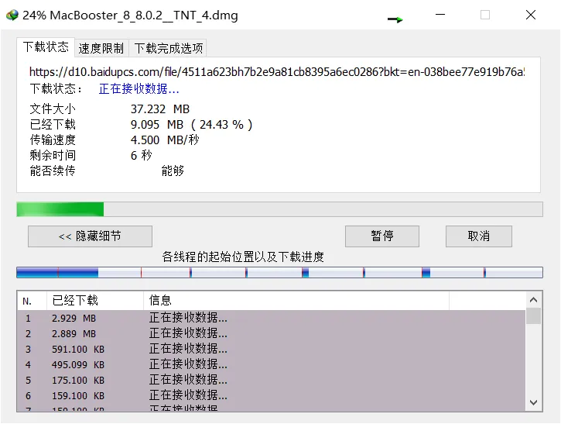Image resolution: width=561 pixels, height=424 pixels.
Task: Select thread row 2 with 2.889 MB
Action: pos(272,333)
